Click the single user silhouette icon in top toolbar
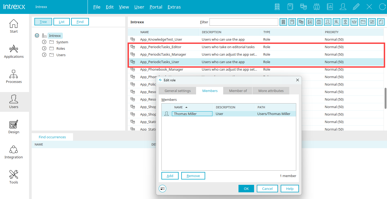 click(x=343, y=7)
